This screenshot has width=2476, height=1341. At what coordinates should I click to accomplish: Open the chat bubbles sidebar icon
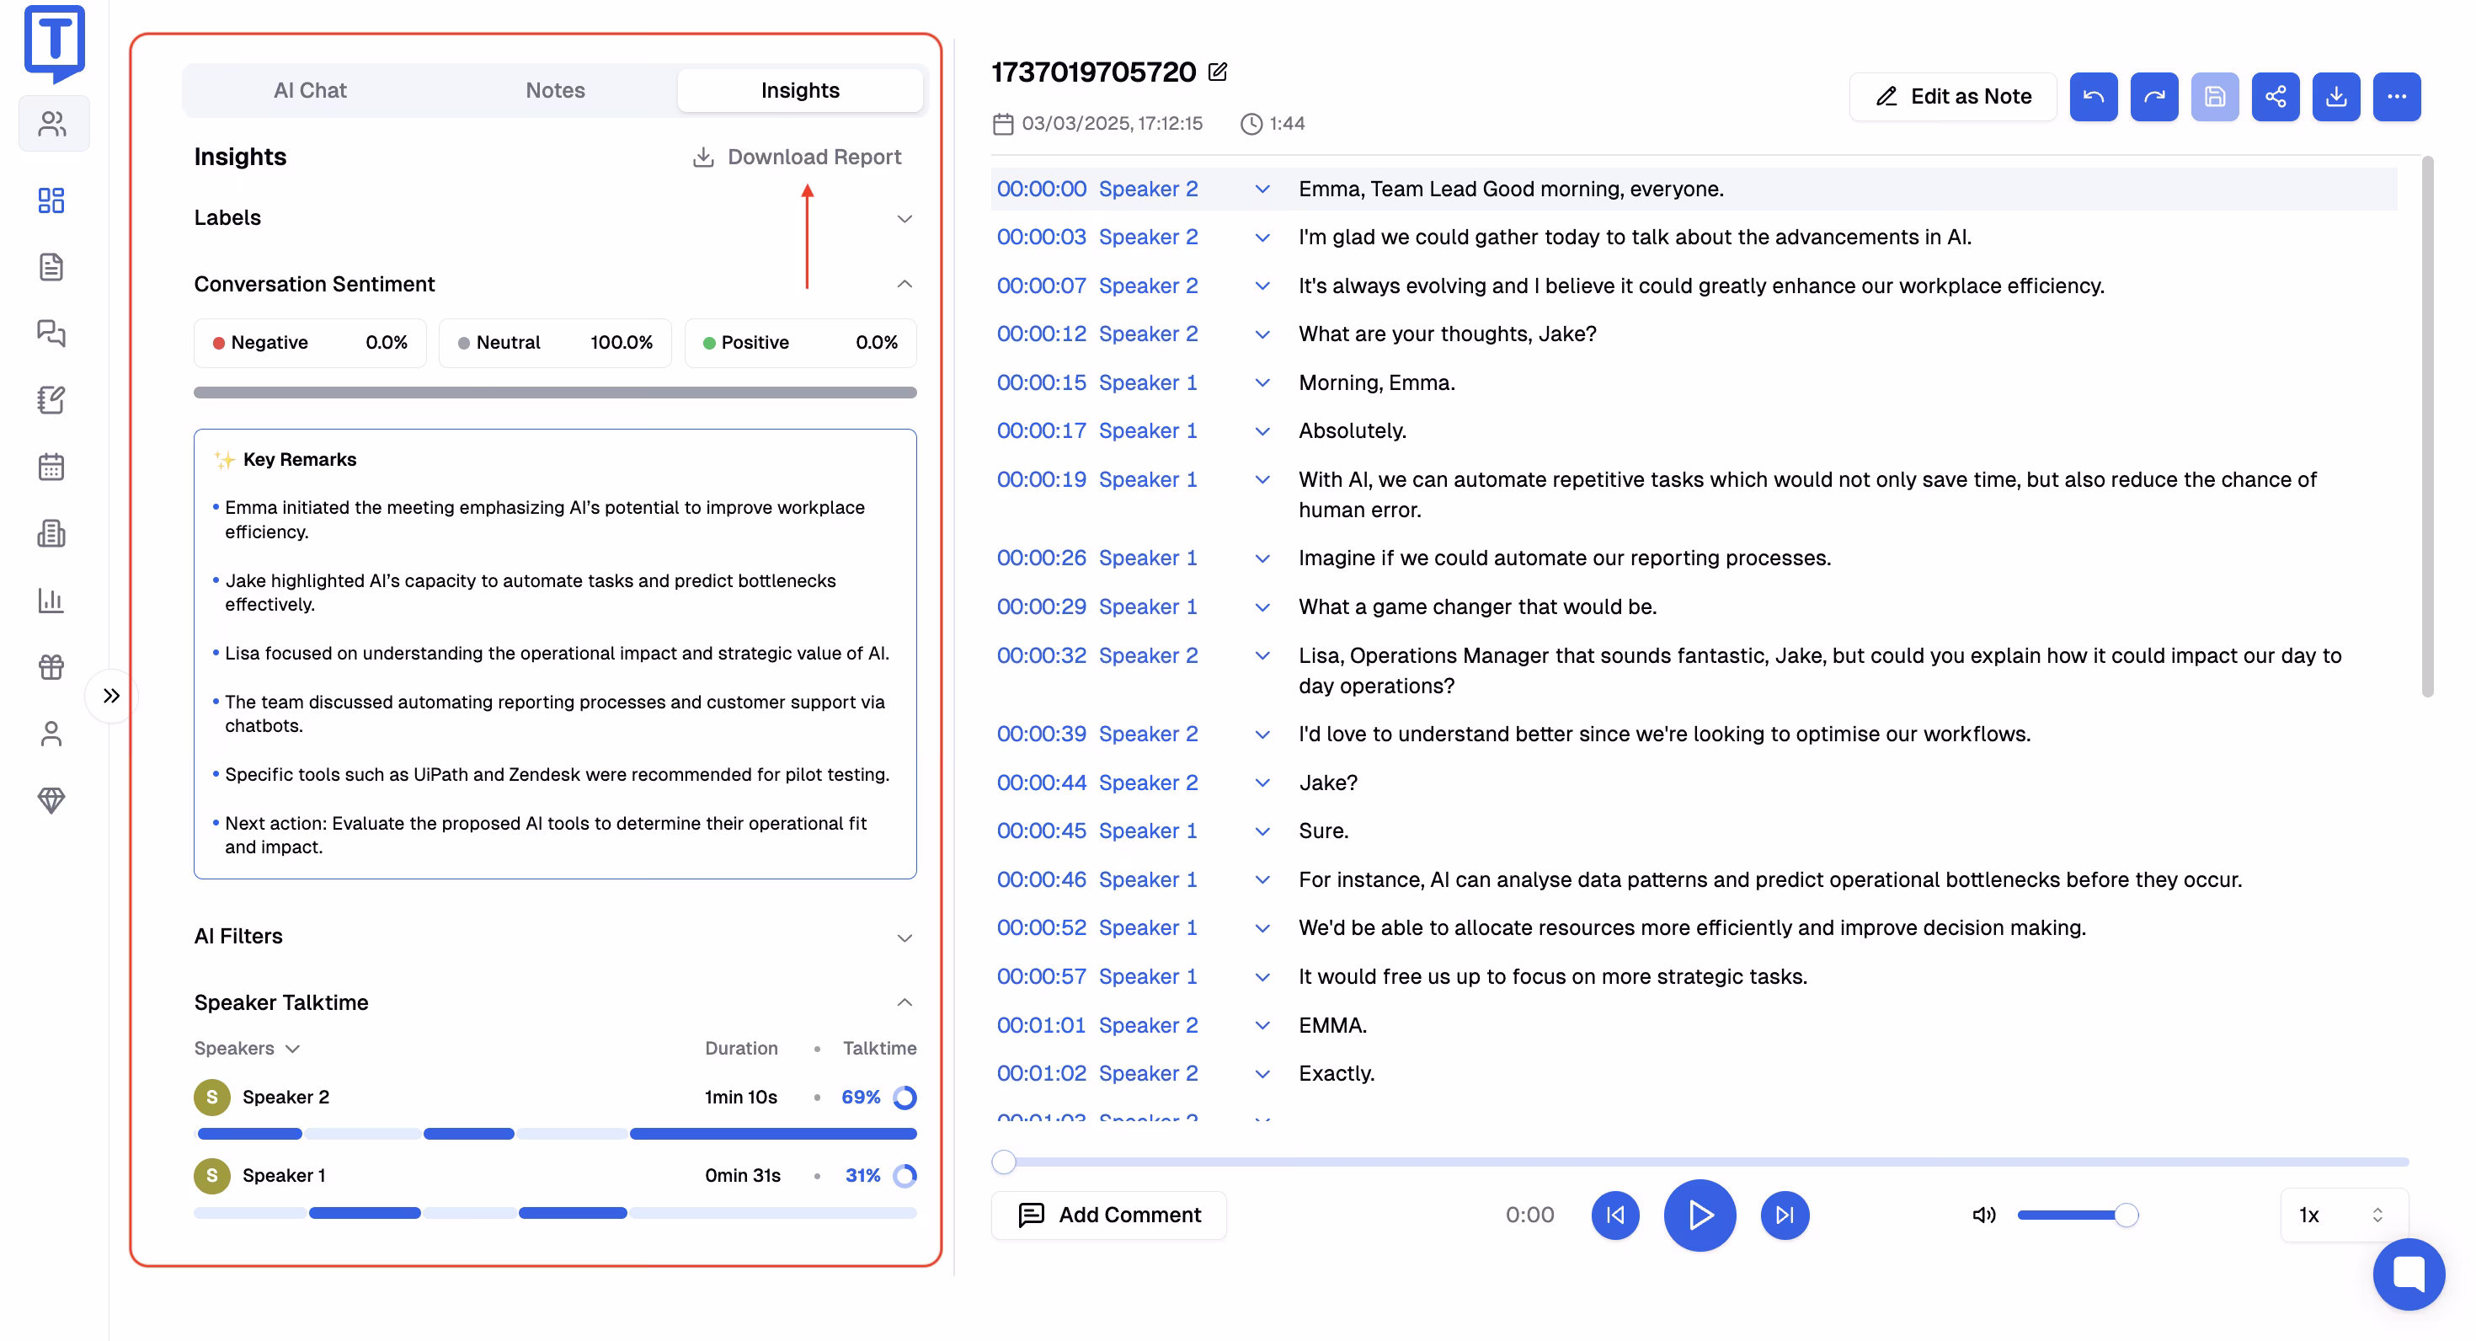51,333
